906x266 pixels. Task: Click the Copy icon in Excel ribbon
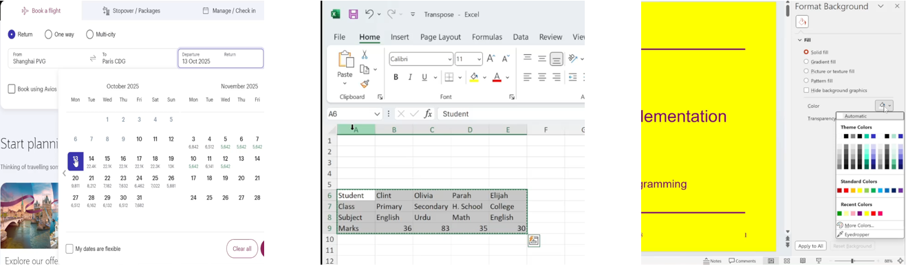click(x=365, y=69)
